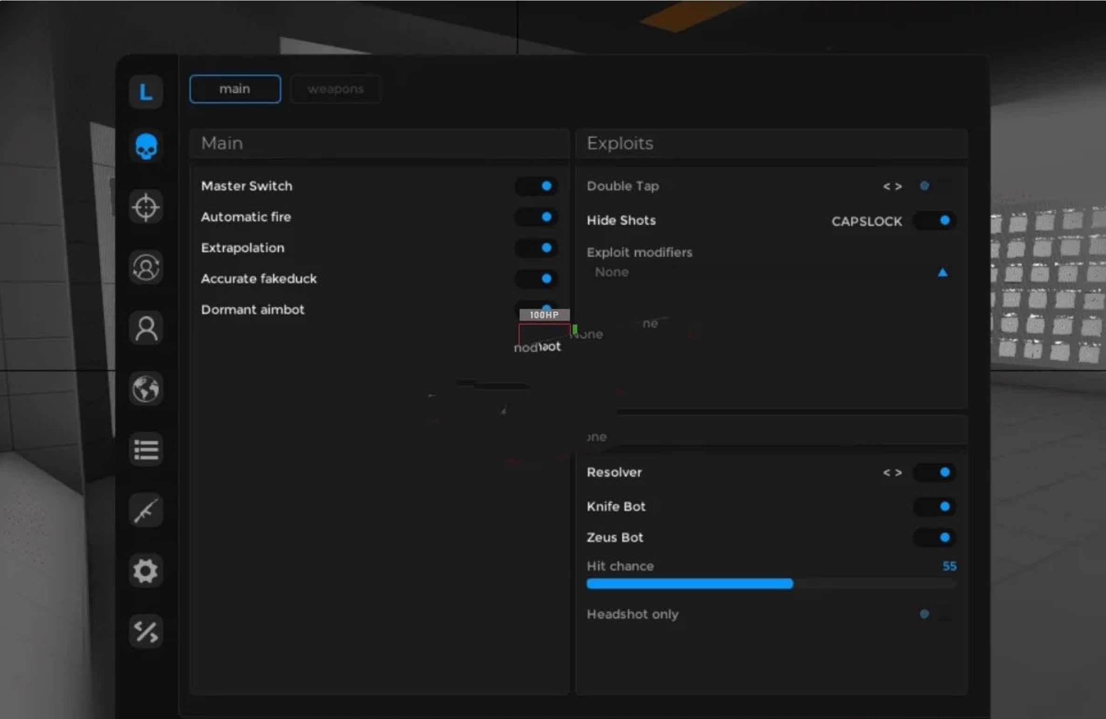Adjust the Hit chance slider
Screen dimensions: 1106x719
[771, 584]
